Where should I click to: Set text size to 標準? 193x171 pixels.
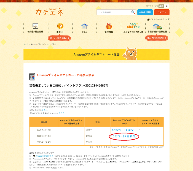tap(161, 6)
